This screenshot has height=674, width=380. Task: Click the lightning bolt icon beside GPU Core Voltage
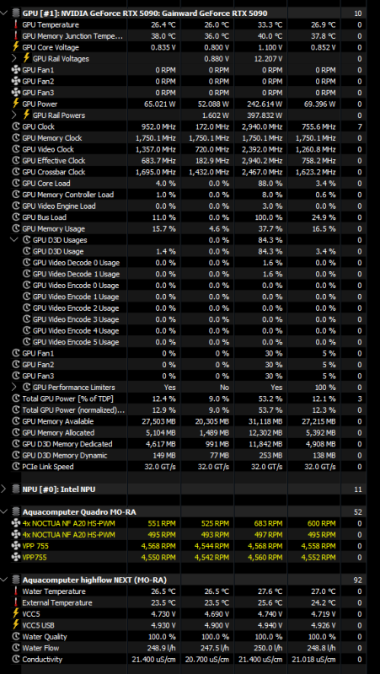(x=16, y=47)
